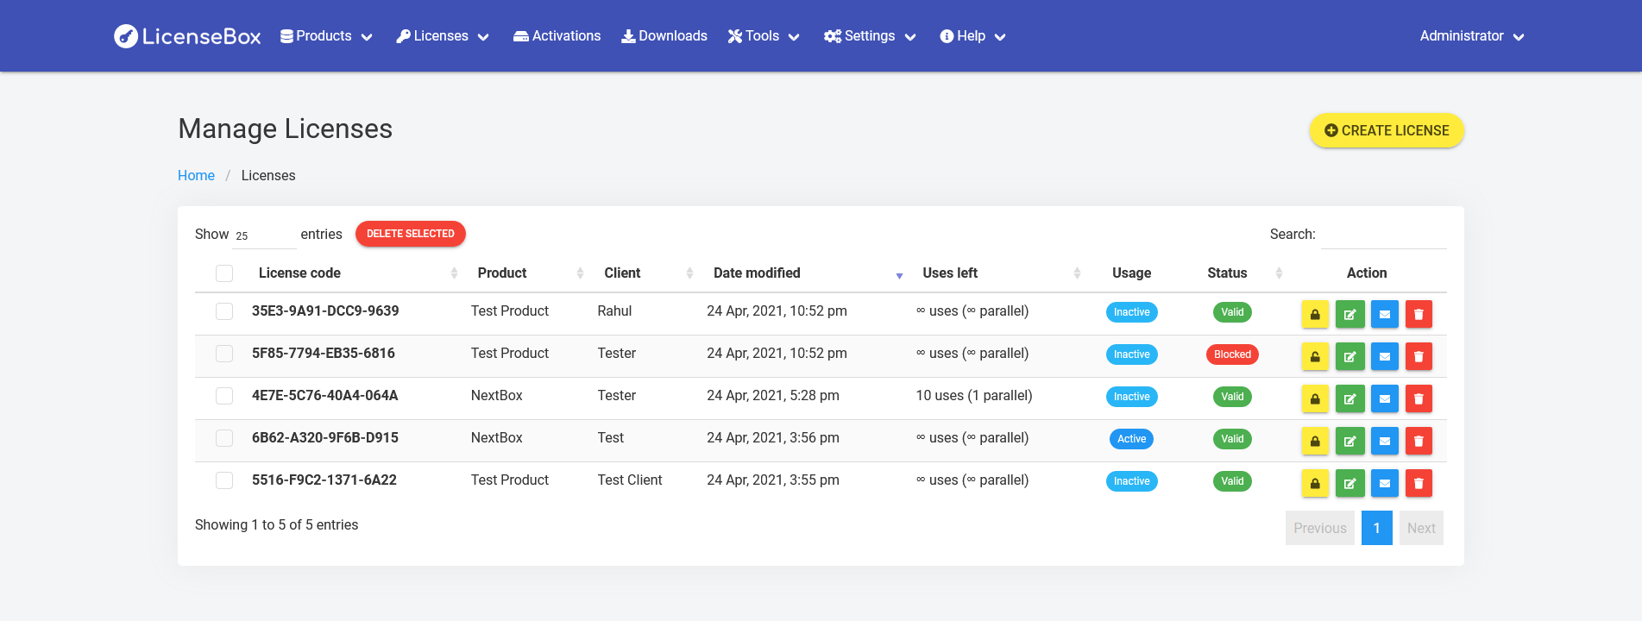Click lock icon for license 4E7E-5C76-40A4-064A
Image resolution: width=1642 pixels, height=621 pixels.
coord(1315,398)
